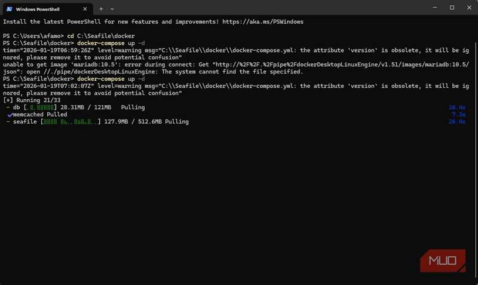The width and height of the screenshot is (478, 285).
Task: Close the terminal window
Action: pyautogui.click(x=468, y=8)
